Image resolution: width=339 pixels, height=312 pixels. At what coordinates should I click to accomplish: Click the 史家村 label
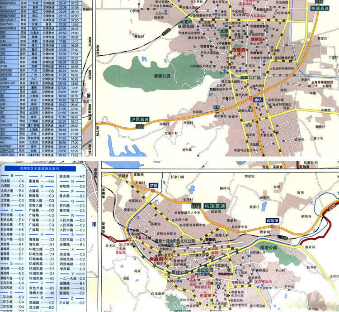point(306,80)
